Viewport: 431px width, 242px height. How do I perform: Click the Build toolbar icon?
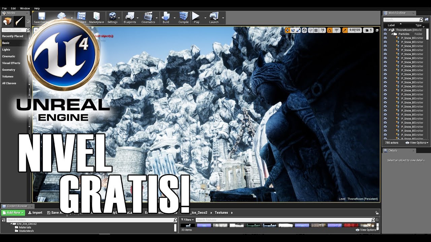point(166,18)
